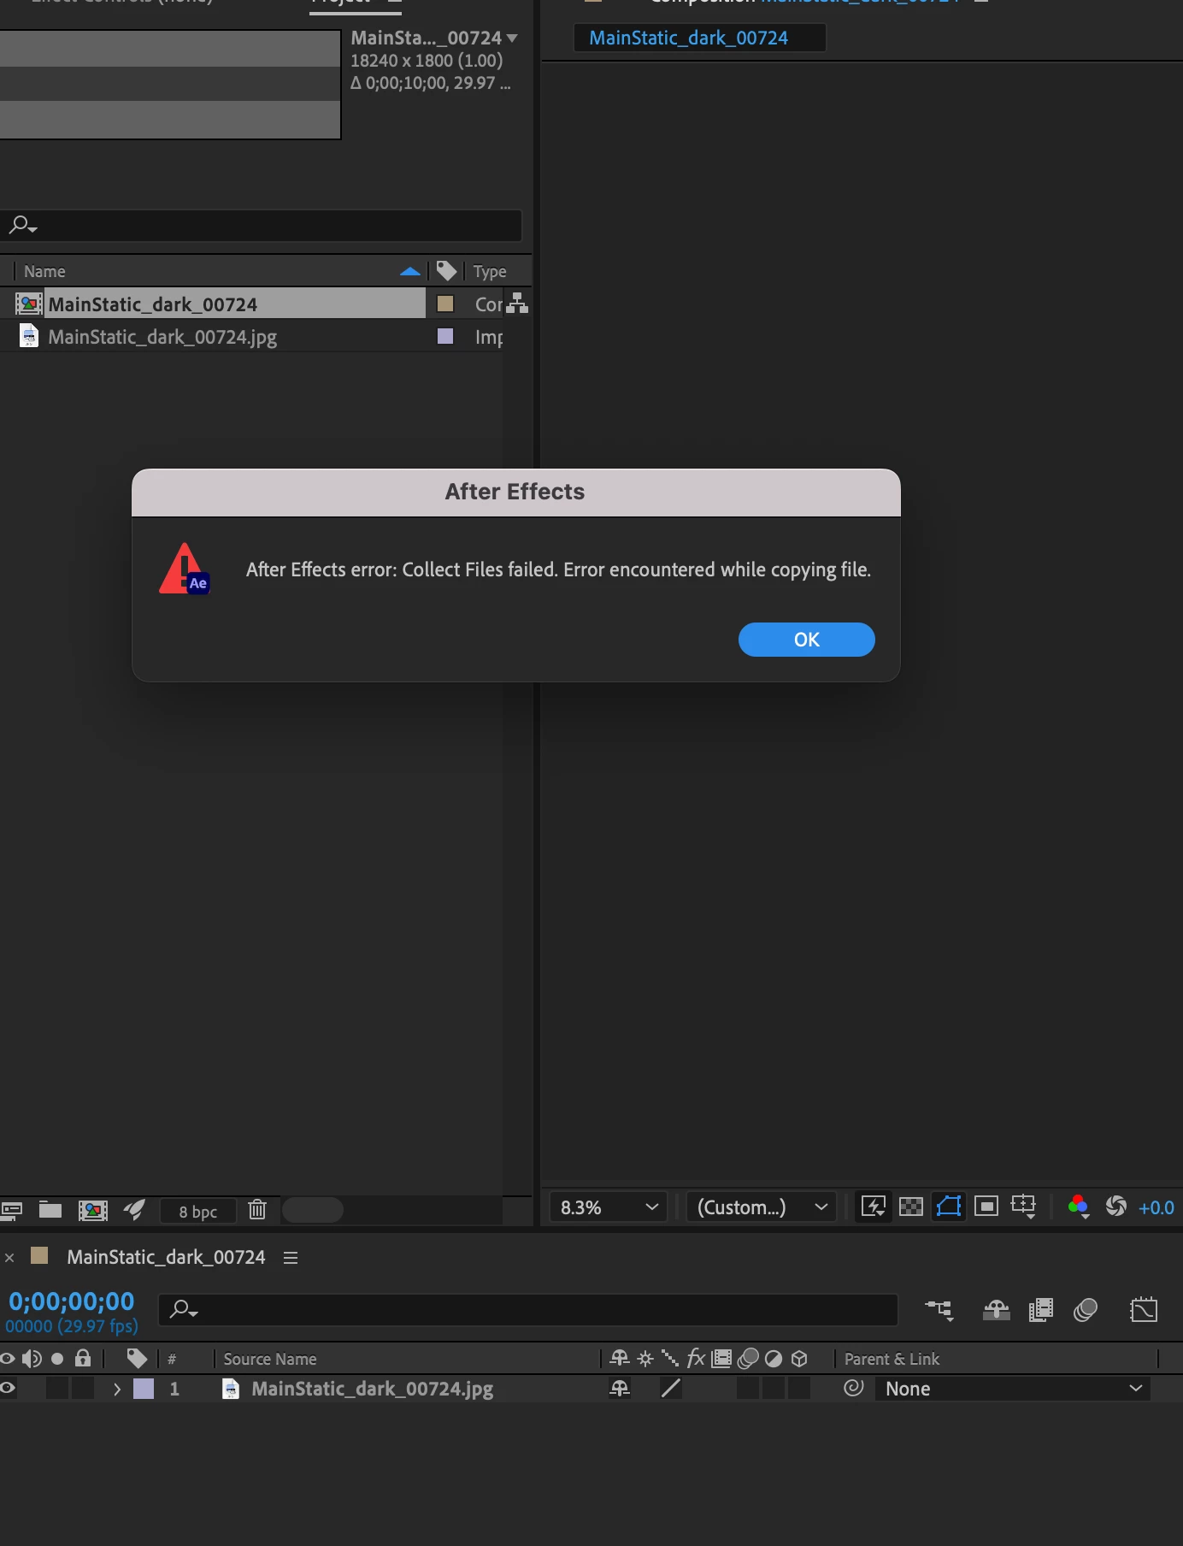Click the 3D Layer cube column header
Image resolution: width=1183 pixels, height=1546 pixels.
tap(799, 1358)
